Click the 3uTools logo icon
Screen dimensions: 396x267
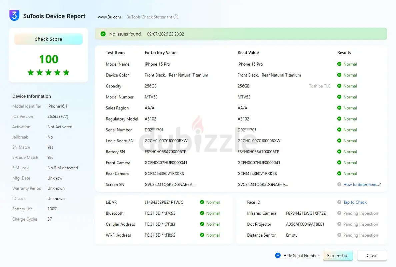pyautogui.click(x=14, y=15)
